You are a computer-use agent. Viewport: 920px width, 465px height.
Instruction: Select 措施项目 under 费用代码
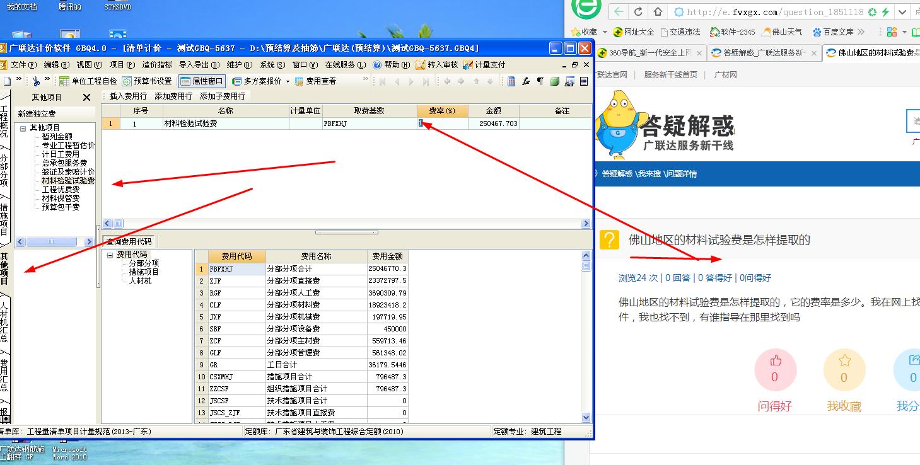144,272
